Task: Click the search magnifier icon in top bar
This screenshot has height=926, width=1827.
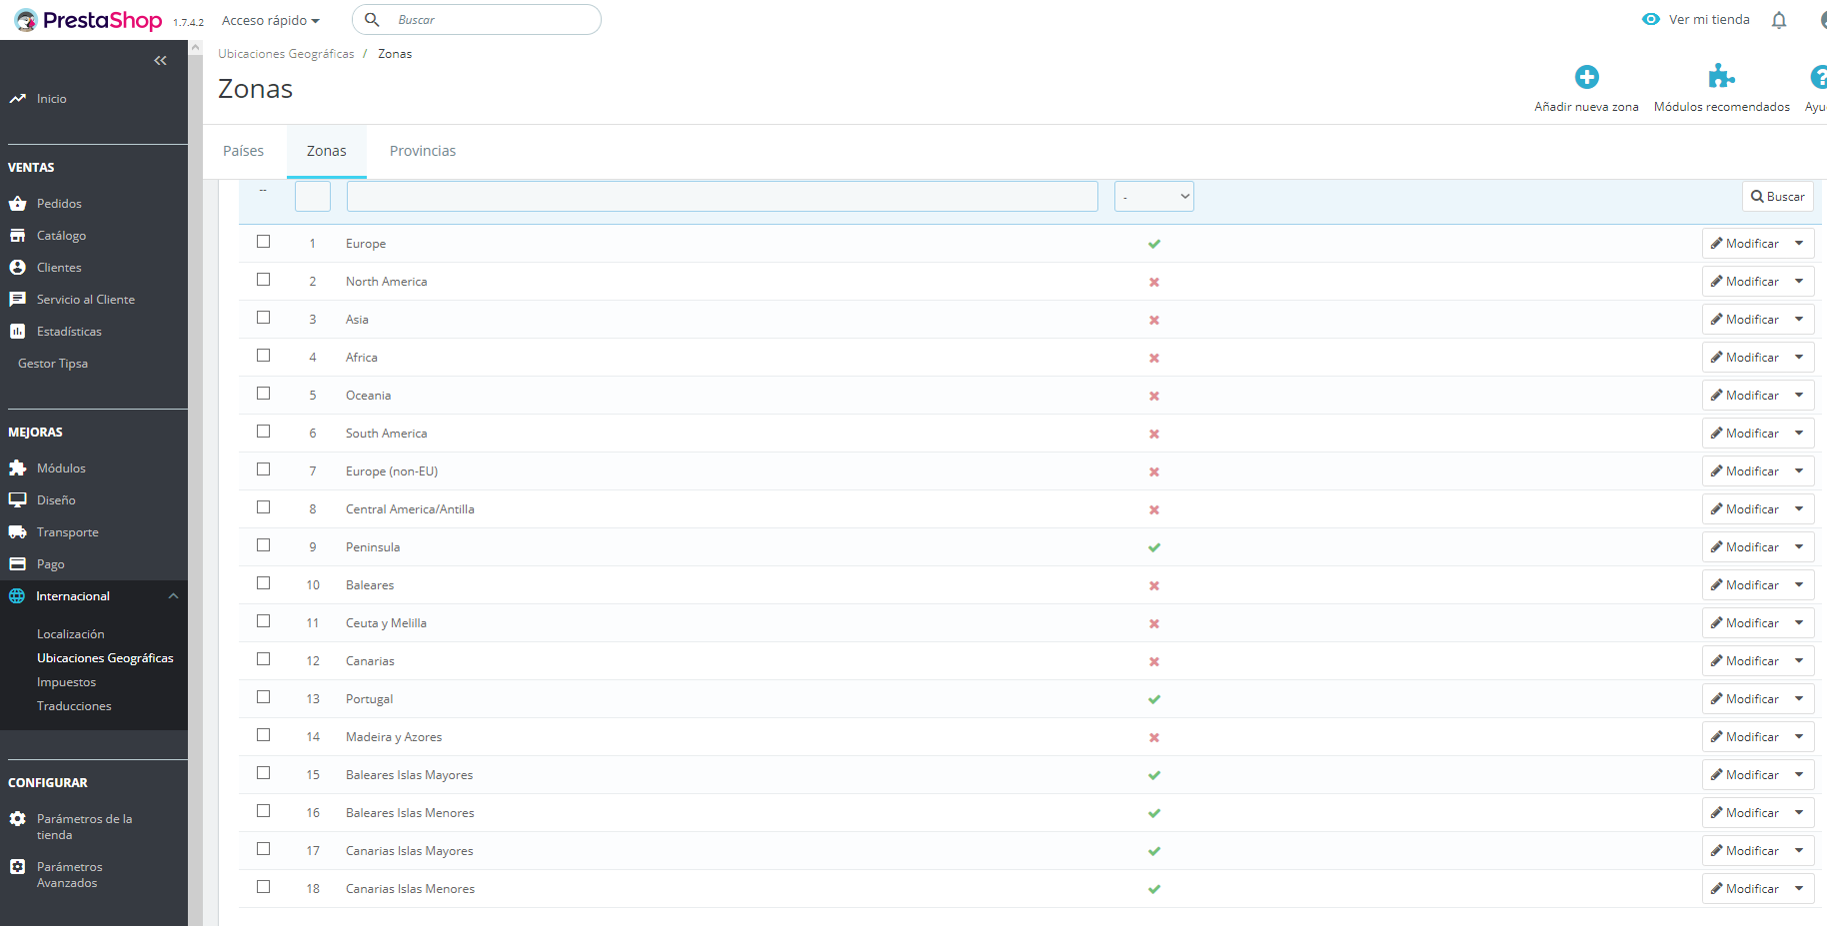Action: [x=372, y=19]
